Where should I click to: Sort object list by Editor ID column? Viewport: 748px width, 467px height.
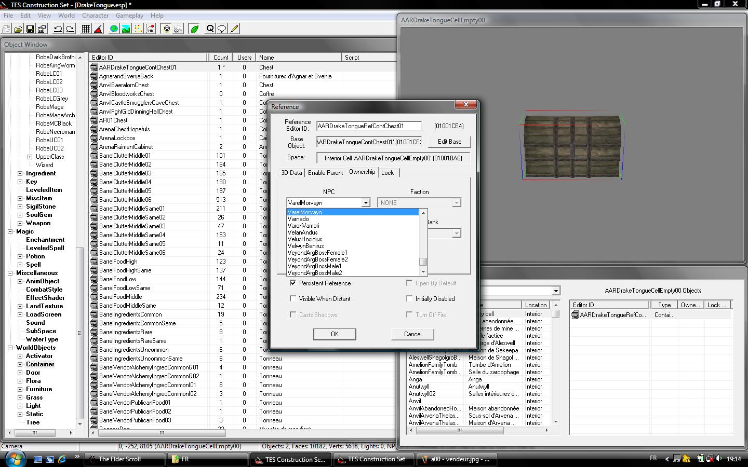(x=148, y=58)
